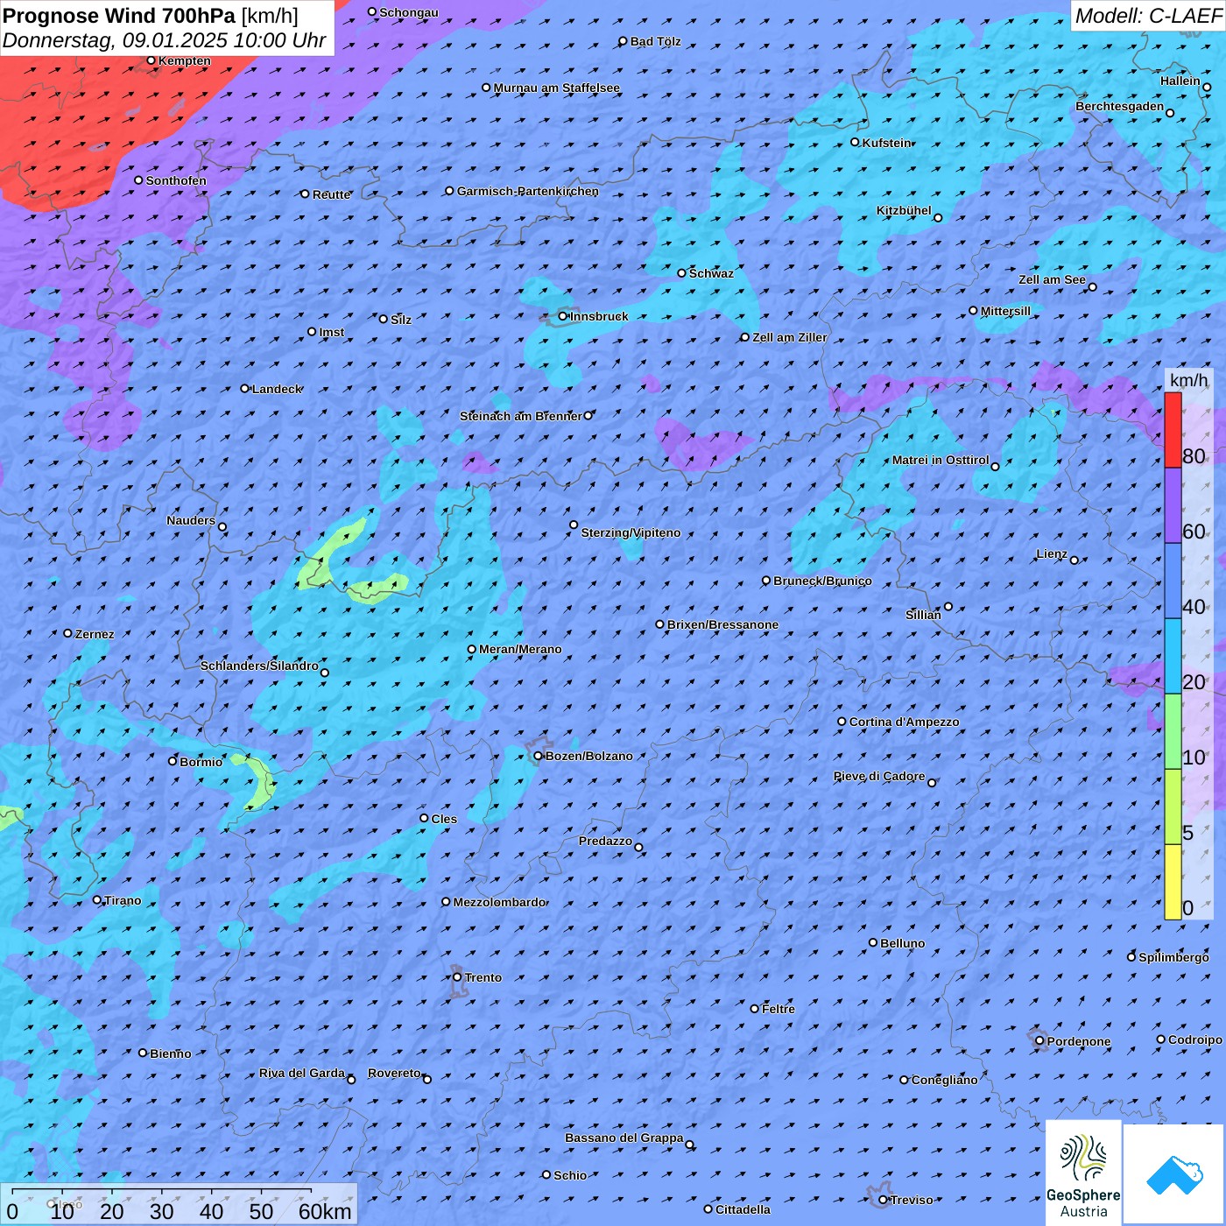Click the Kufstein city marker
This screenshot has height=1226, width=1226.
(856, 142)
